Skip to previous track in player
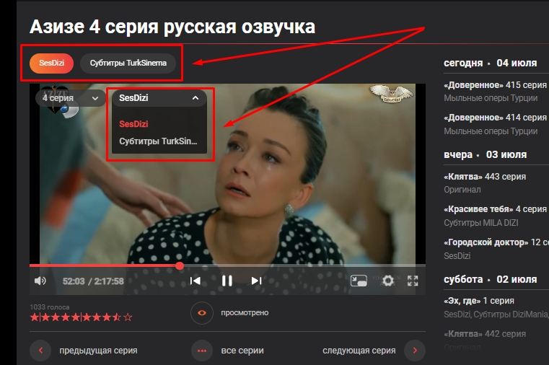549x365 pixels. point(195,281)
